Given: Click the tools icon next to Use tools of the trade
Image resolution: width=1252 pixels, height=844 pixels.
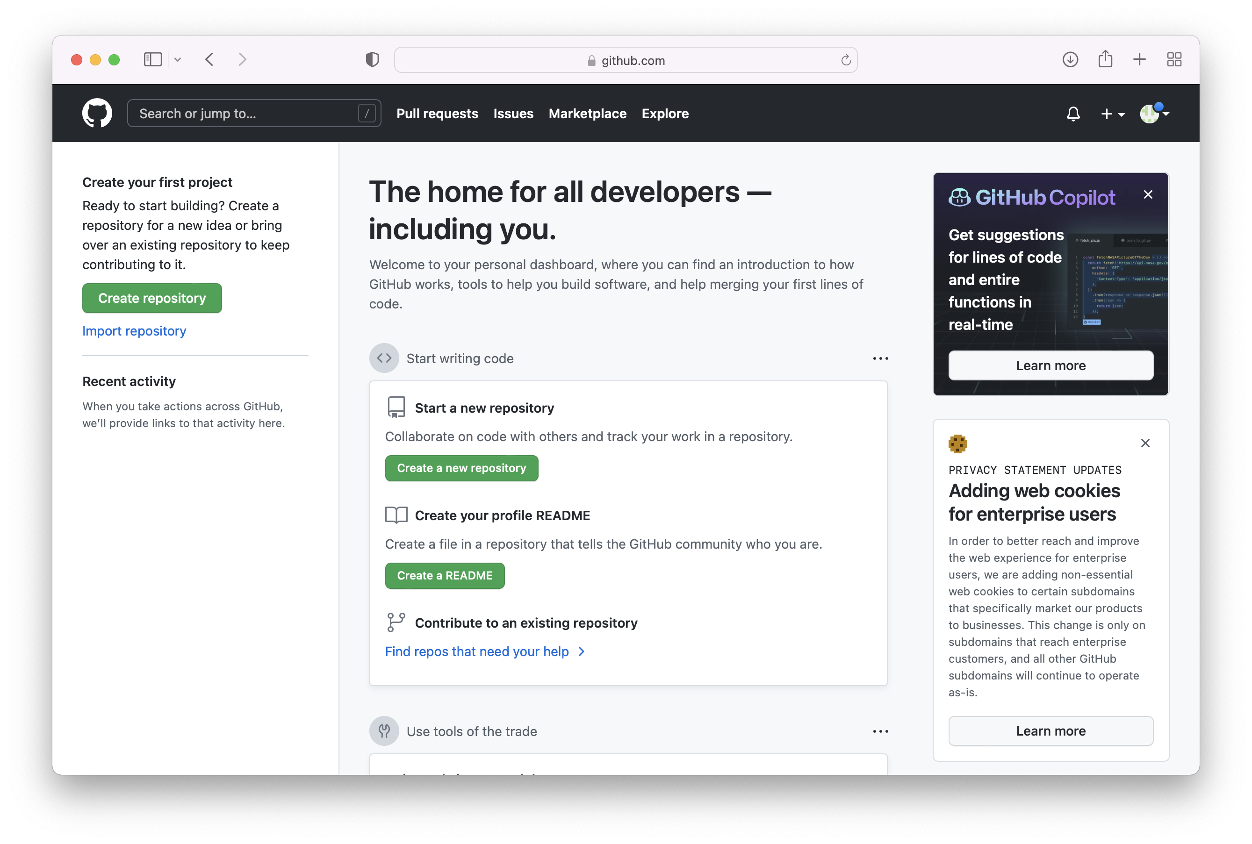Looking at the screenshot, I should click(x=384, y=731).
